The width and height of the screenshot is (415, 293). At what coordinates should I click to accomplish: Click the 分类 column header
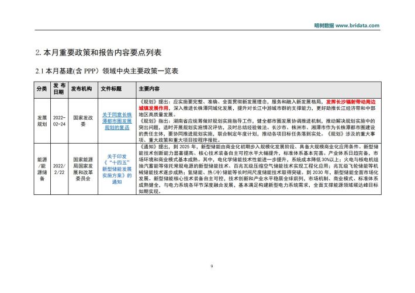click(42, 89)
